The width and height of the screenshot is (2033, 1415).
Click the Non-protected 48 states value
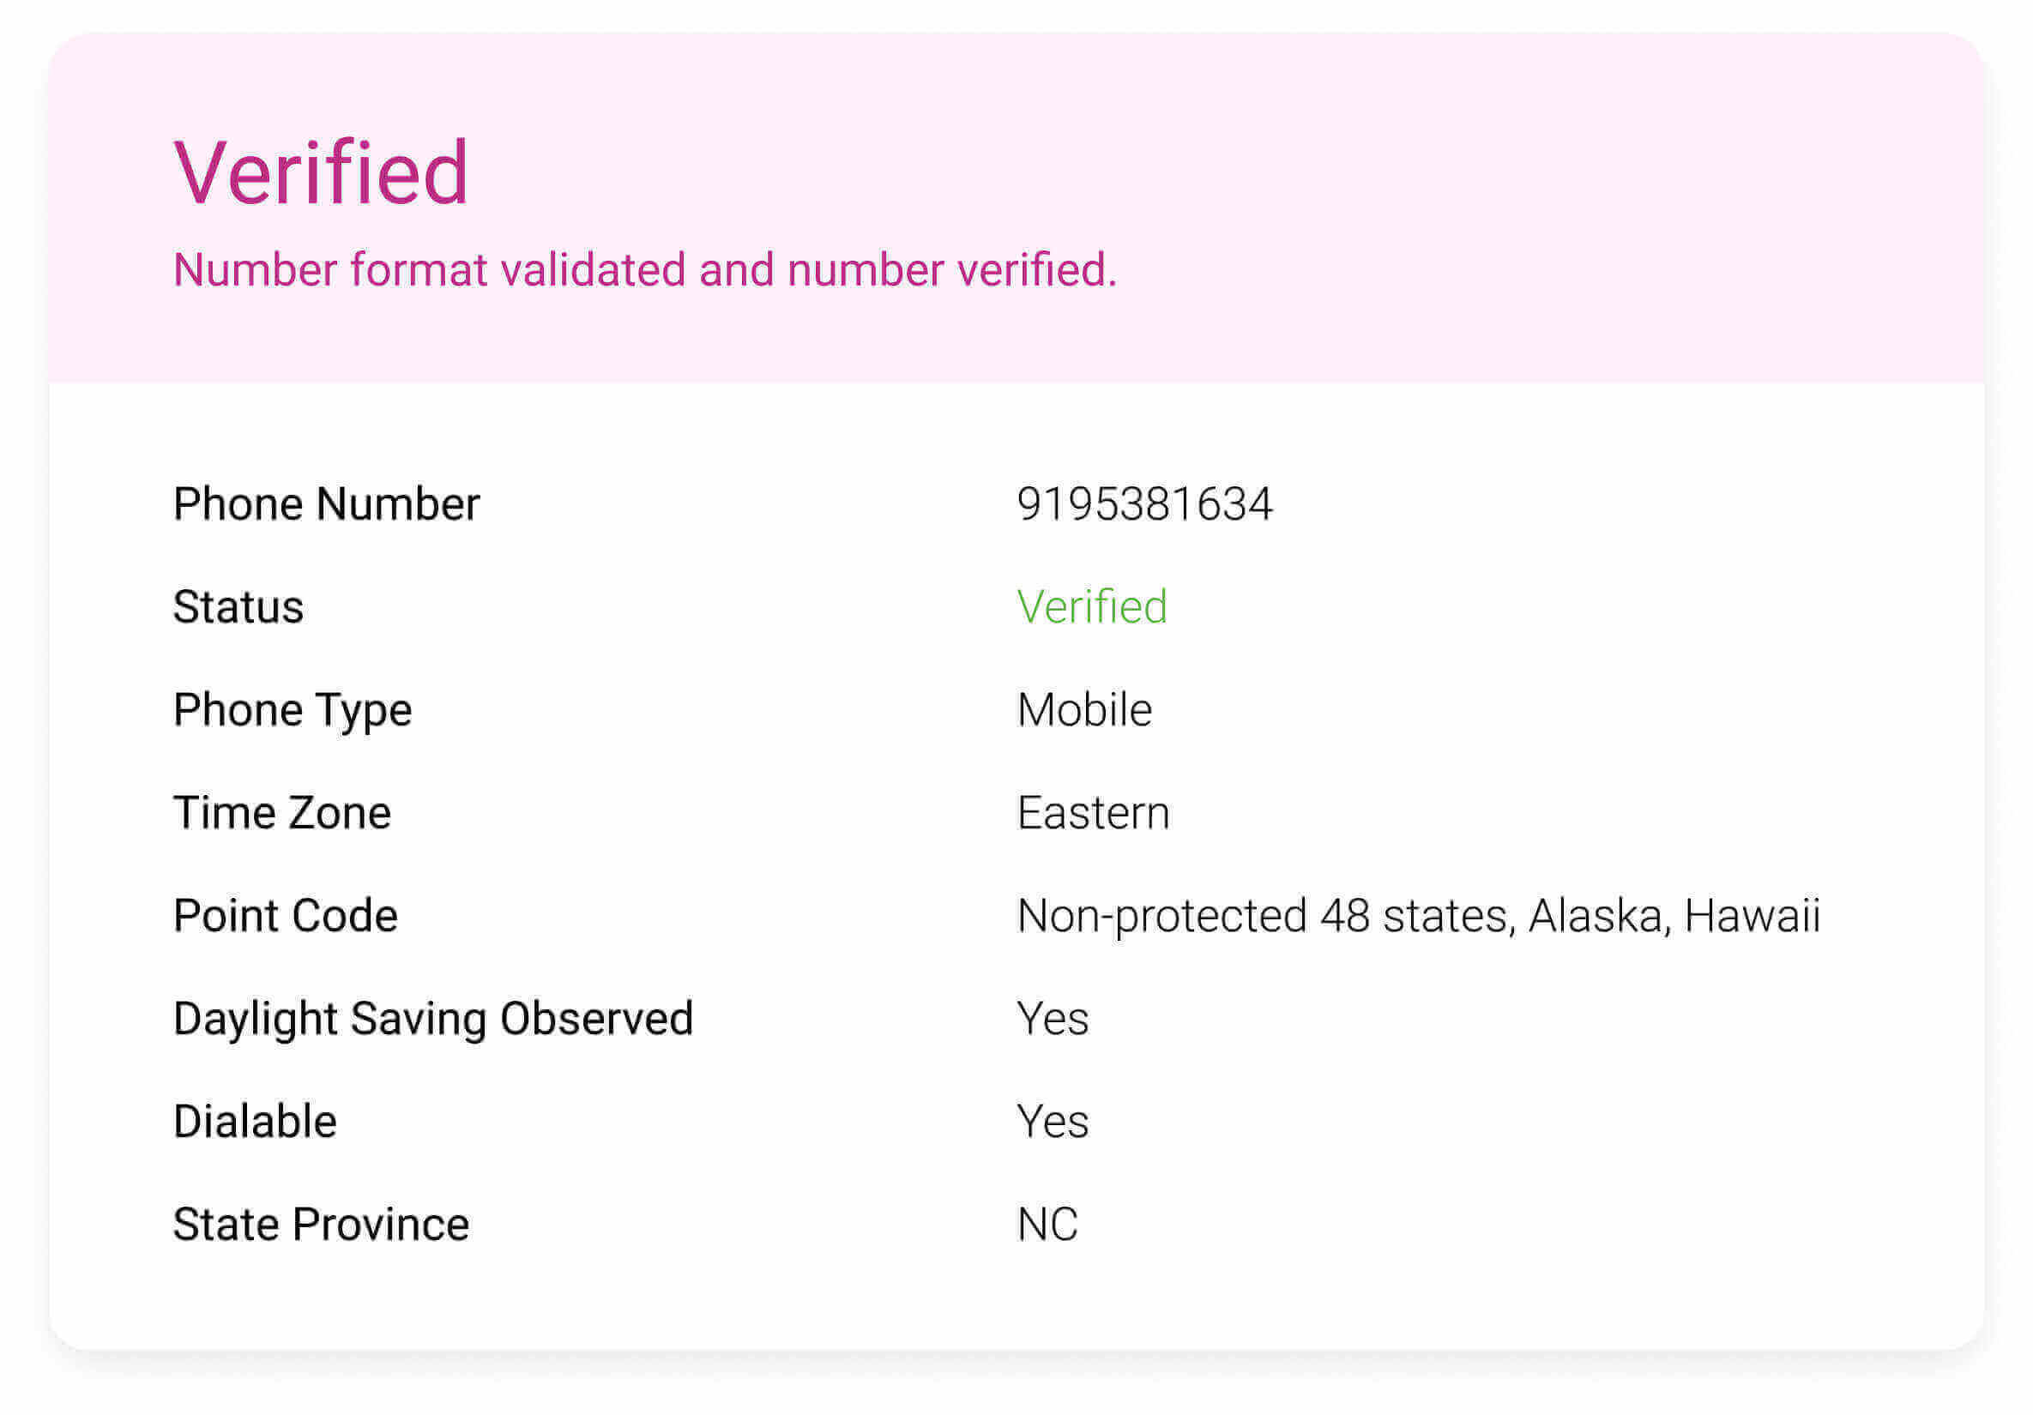1418,916
